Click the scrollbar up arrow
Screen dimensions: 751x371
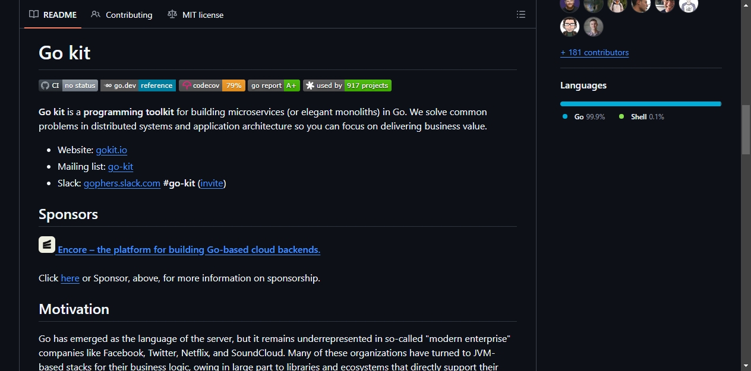746,4
